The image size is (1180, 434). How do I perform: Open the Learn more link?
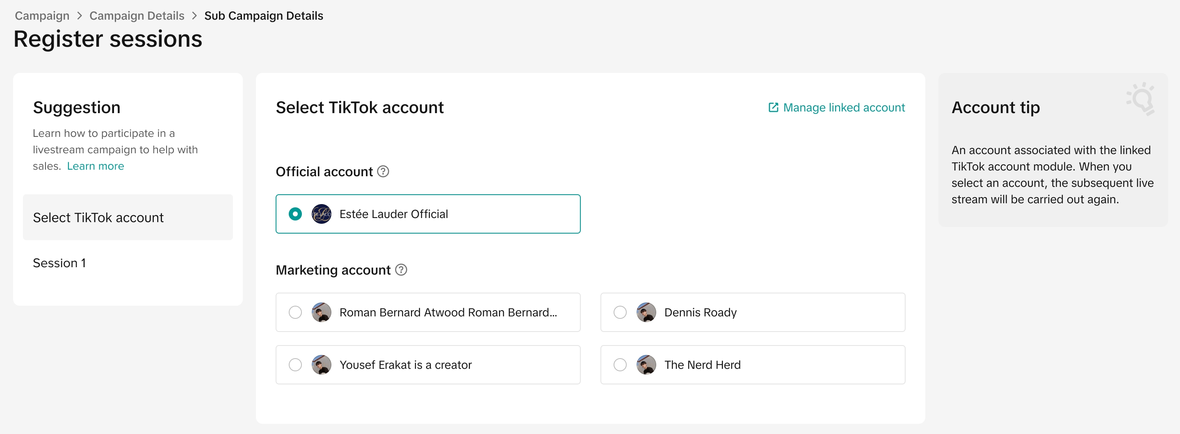[95, 166]
